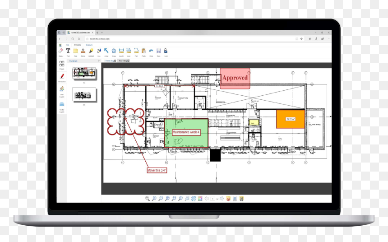Switch to the second dwg document tab
The height and width of the screenshot is (242, 388).
(x=124, y=60)
